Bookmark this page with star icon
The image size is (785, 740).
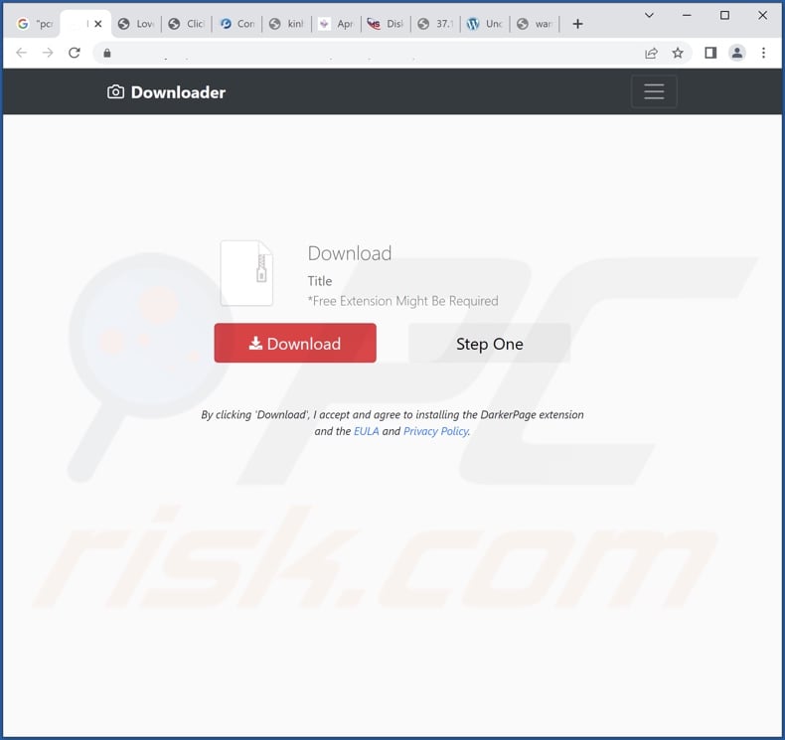click(x=678, y=53)
